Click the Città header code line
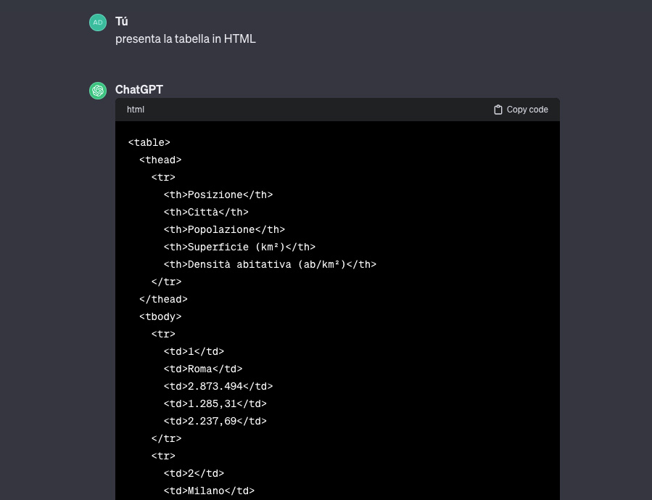The image size is (652, 500). click(206, 213)
